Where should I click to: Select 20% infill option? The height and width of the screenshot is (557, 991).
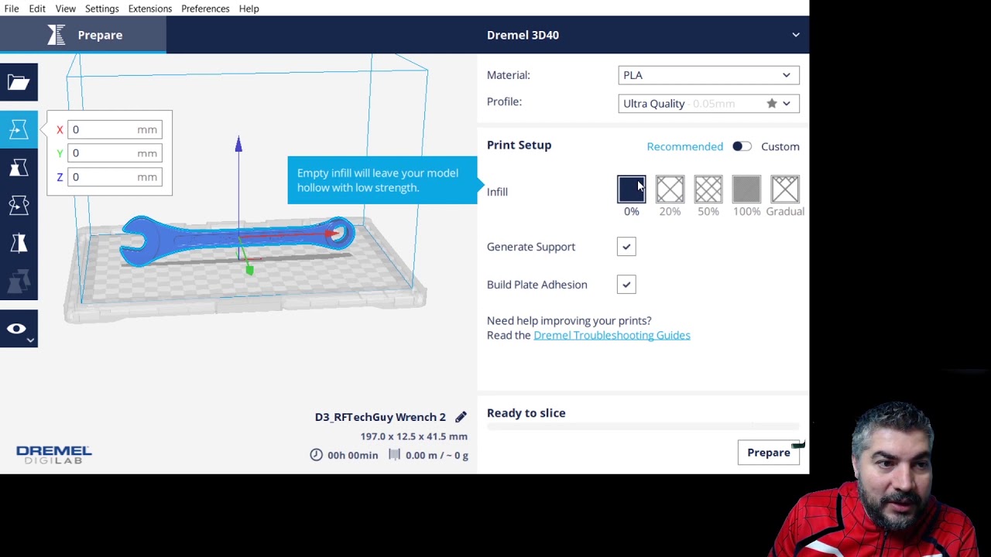[670, 190]
